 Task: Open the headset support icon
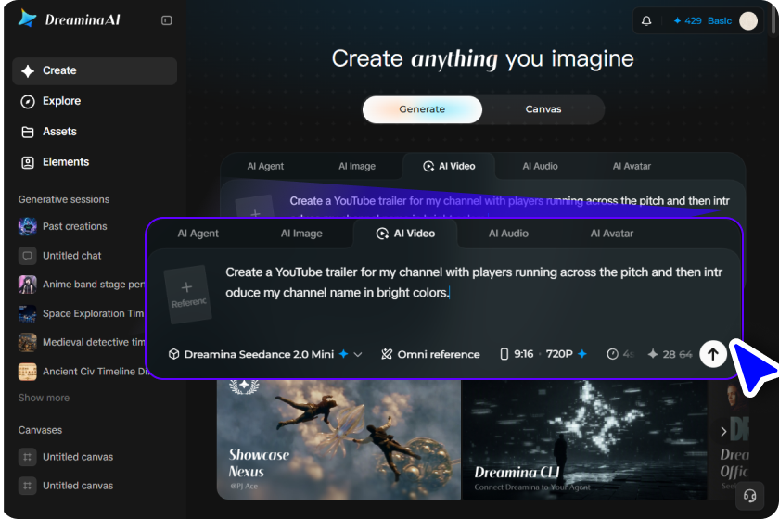(749, 496)
